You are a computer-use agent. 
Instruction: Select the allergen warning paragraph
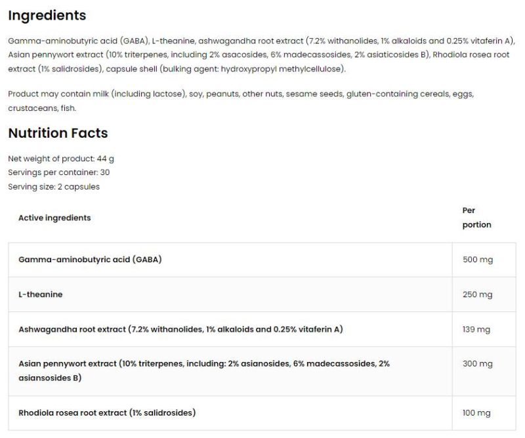pyautogui.click(x=240, y=101)
